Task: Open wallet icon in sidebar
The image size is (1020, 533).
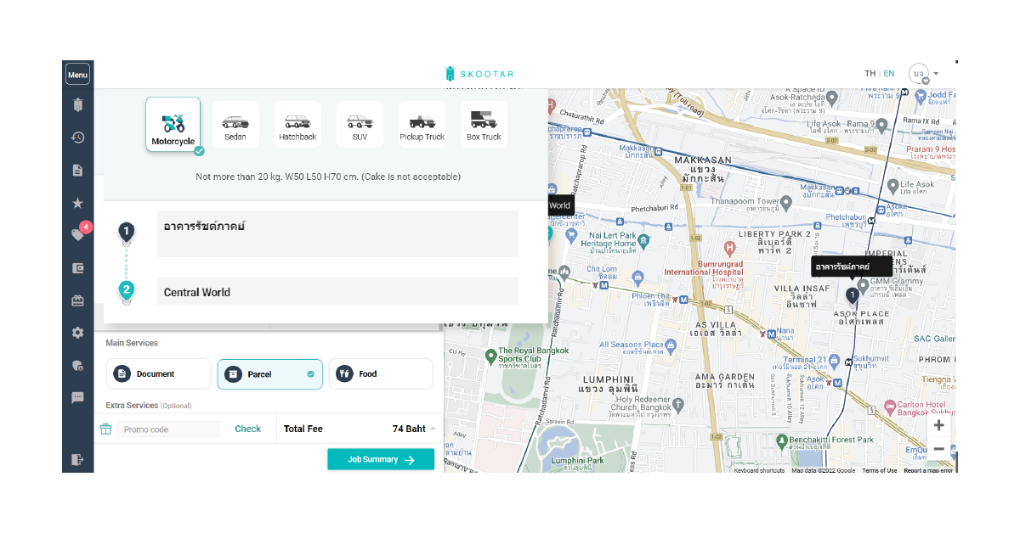Action: pyautogui.click(x=77, y=267)
